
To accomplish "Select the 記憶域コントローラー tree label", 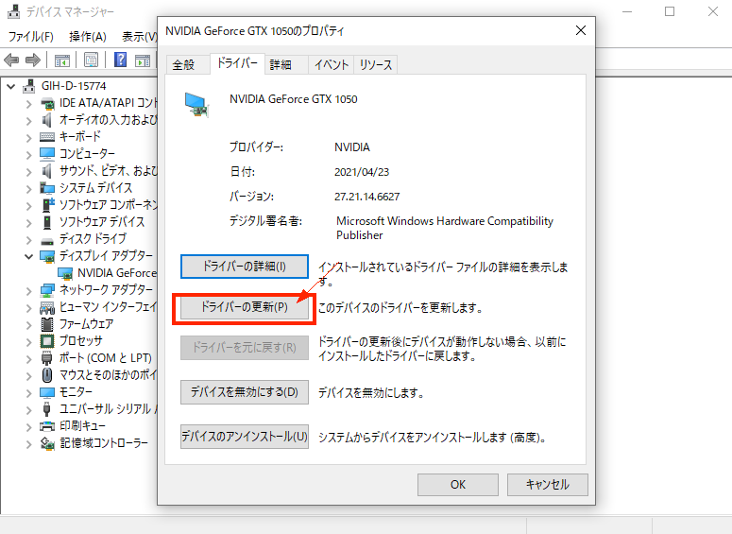I will pos(104,443).
